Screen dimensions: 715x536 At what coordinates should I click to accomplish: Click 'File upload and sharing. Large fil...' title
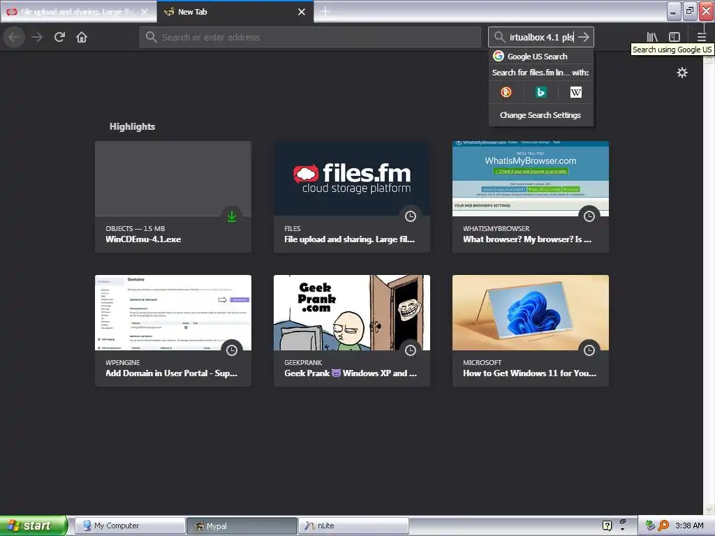click(349, 239)
